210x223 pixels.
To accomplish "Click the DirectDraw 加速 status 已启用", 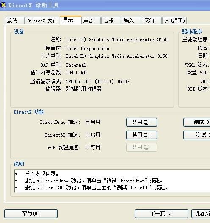I will pos(93,122).
